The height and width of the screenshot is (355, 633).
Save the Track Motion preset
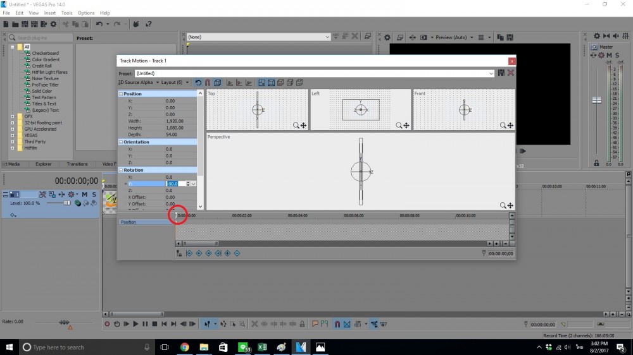pos(501,73)
